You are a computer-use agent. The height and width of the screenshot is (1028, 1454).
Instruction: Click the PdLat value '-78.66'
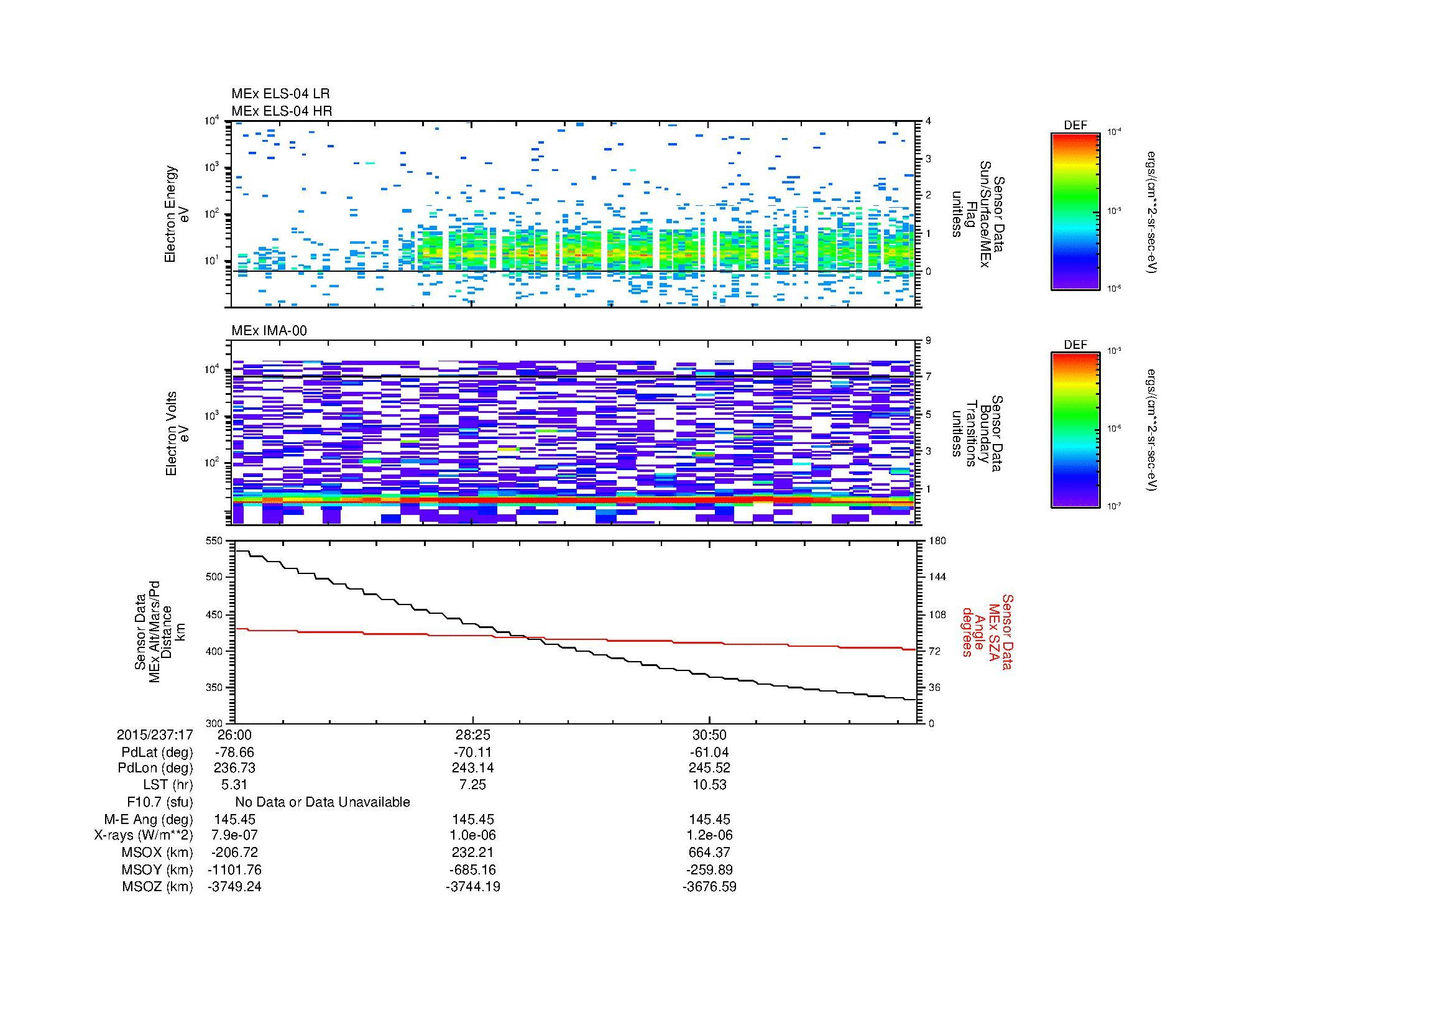(234, 752)
